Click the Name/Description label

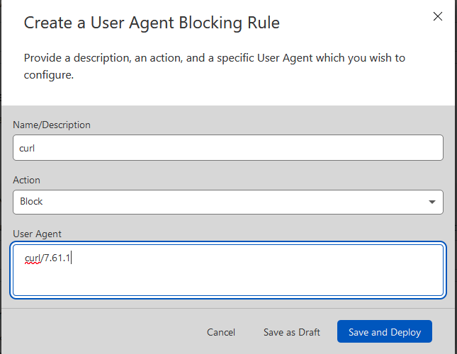coord(52,125)
